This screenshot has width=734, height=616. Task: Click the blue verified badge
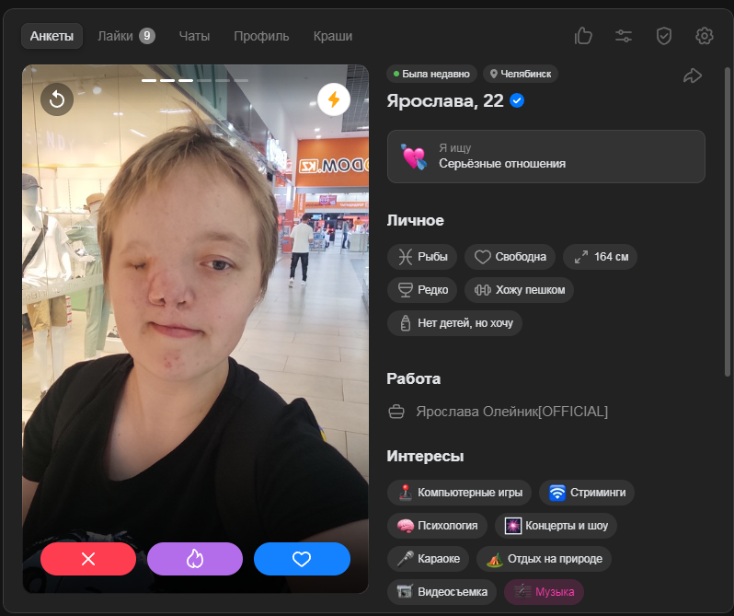[517, 100]
